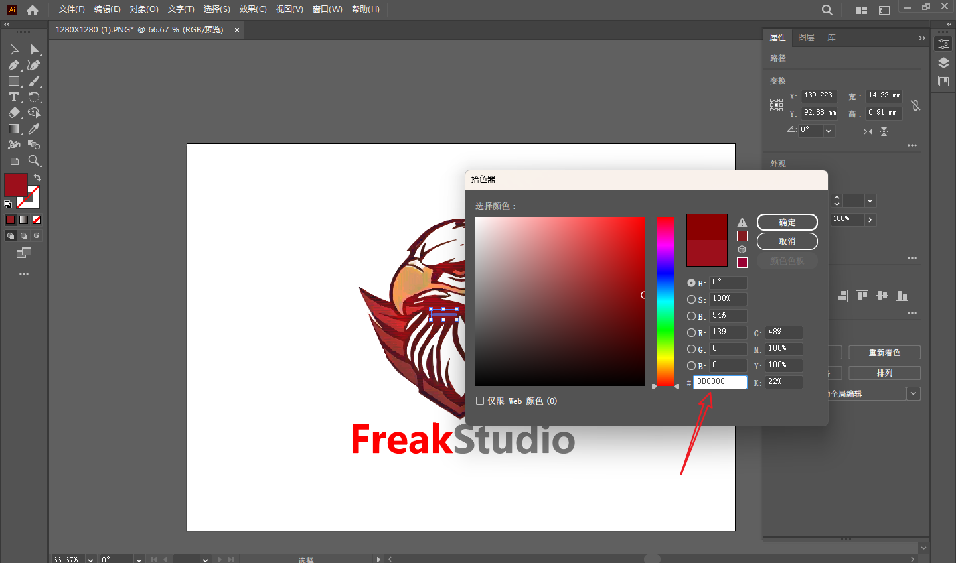Select the Width/Warp tool
The width and height of the screenshot is (956, 563).
[13, 145]
